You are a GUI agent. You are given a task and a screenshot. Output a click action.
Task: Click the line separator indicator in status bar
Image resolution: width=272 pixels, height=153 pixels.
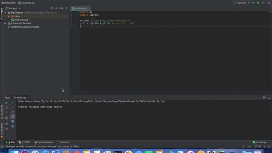point(249,147)
